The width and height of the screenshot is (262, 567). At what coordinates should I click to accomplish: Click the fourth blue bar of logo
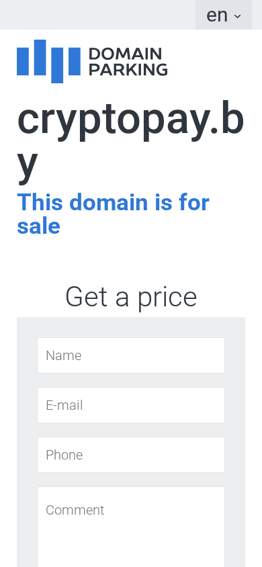pyautogui.click(x=75, y=62)
